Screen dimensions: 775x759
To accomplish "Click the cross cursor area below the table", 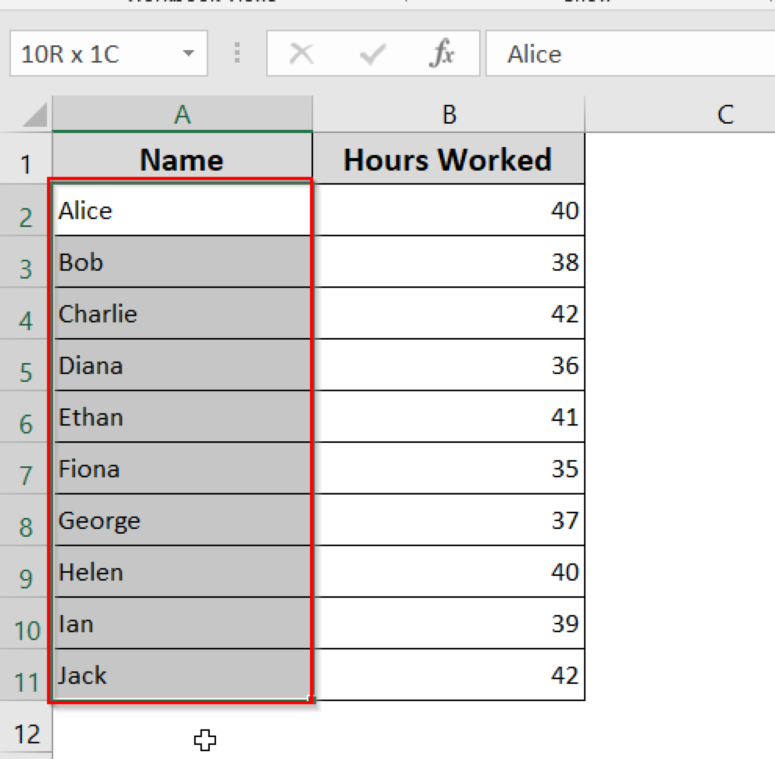I will 205,740.
